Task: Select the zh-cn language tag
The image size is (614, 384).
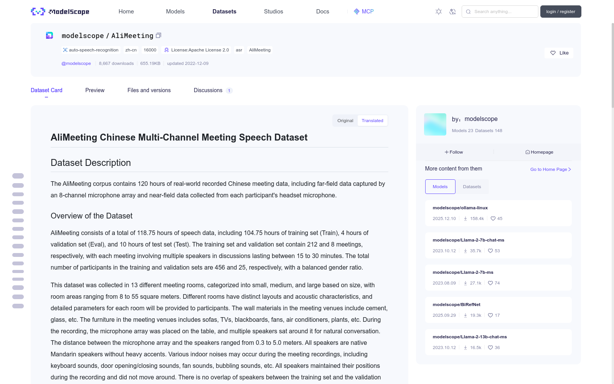Action: click(131, 50)
